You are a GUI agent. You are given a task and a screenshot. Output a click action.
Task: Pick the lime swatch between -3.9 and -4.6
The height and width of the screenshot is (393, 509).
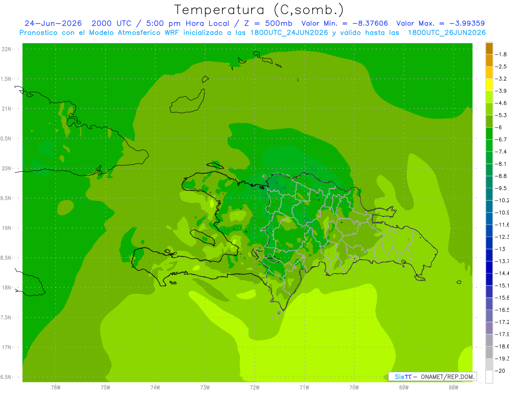point(489,97)
